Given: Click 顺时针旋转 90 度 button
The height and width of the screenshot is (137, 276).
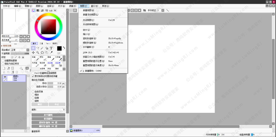Looking at the screenshot, I should click(48, 126).
